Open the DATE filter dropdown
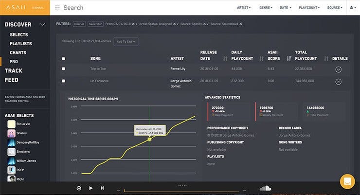The image size is (360, 195). tap(286, 8)
